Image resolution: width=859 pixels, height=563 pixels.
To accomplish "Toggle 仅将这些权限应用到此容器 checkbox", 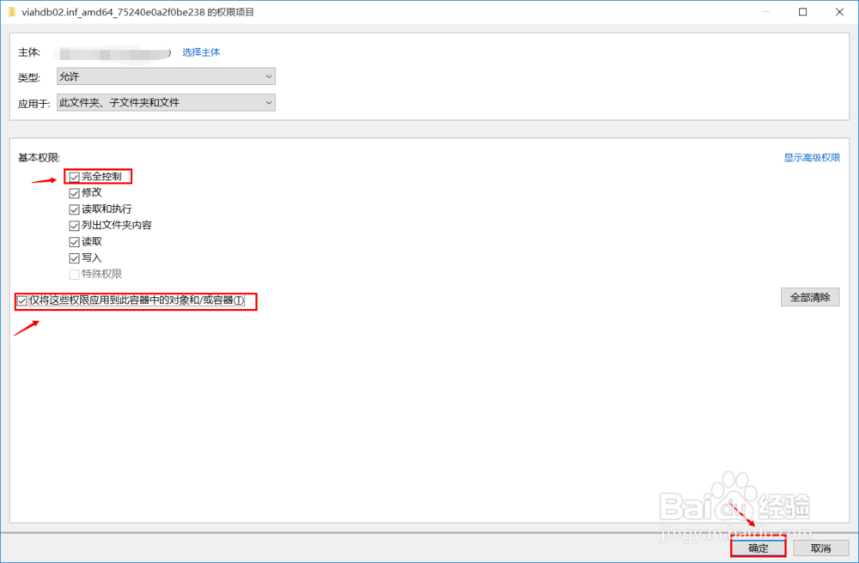I will 22,300.
